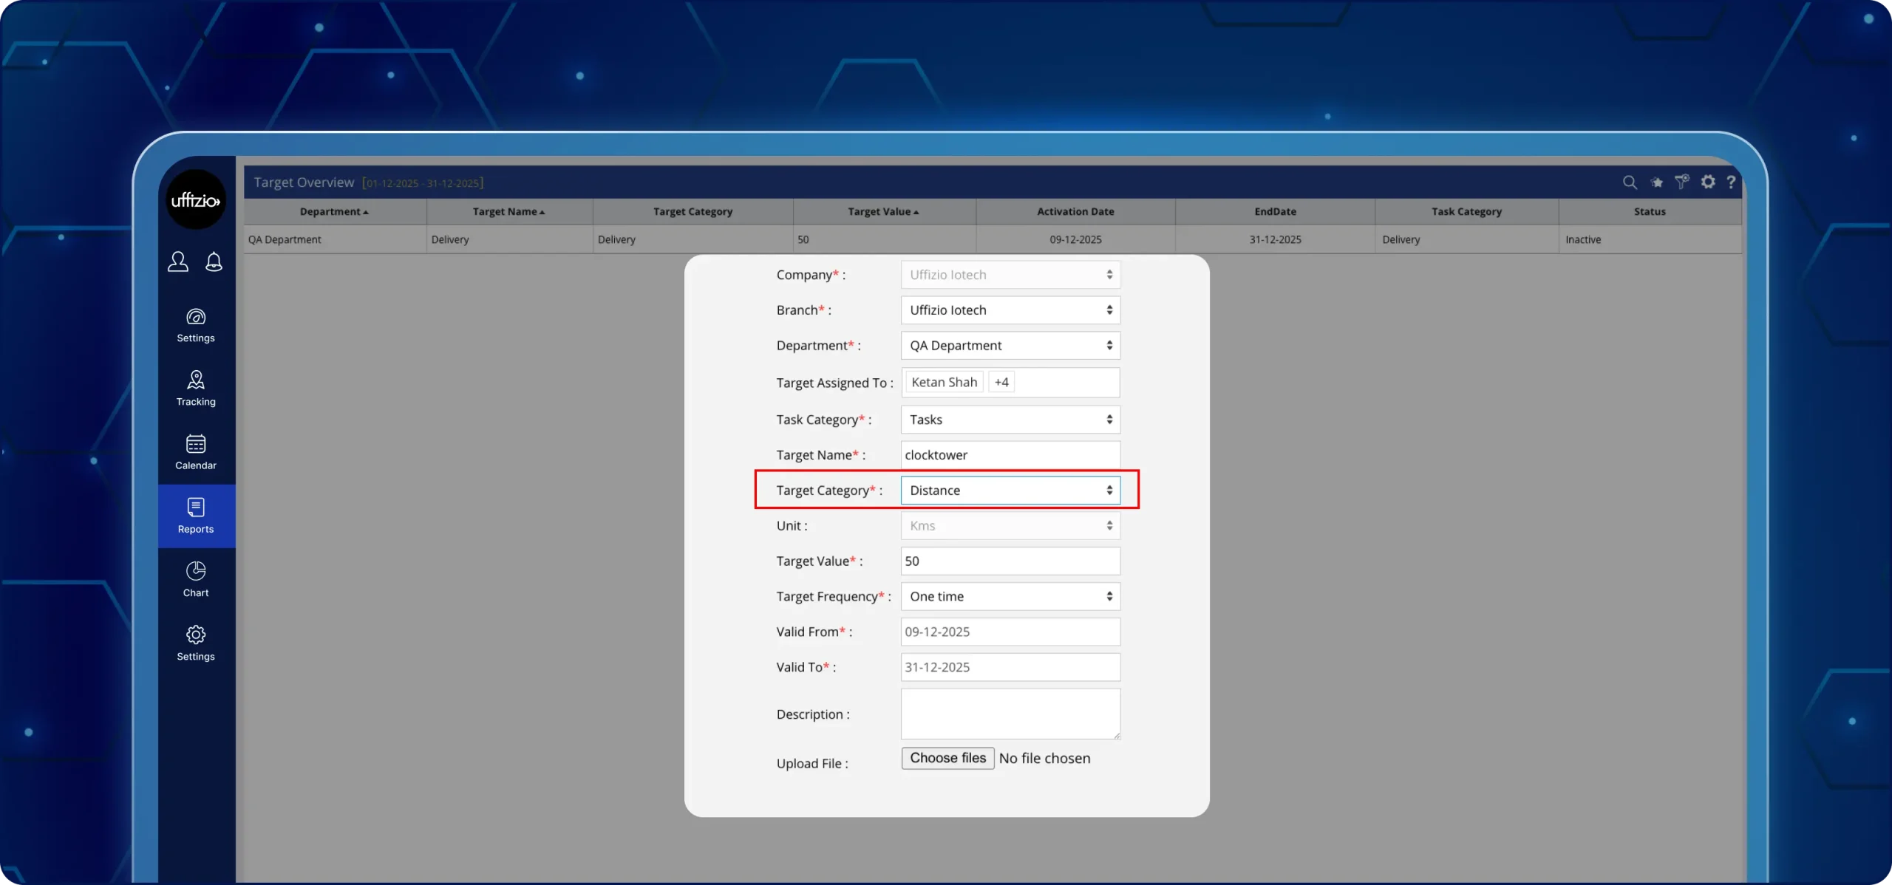Click into the Description text area
The image size is (1892, 885).
coord(1010,714)
